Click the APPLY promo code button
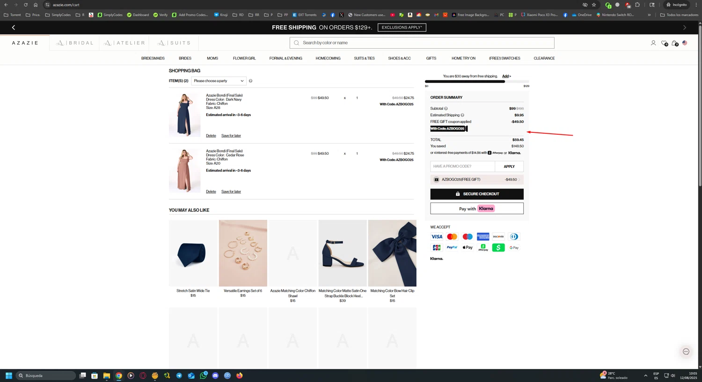This screenshot has width=702, height=382. click(x=509, y=166)
